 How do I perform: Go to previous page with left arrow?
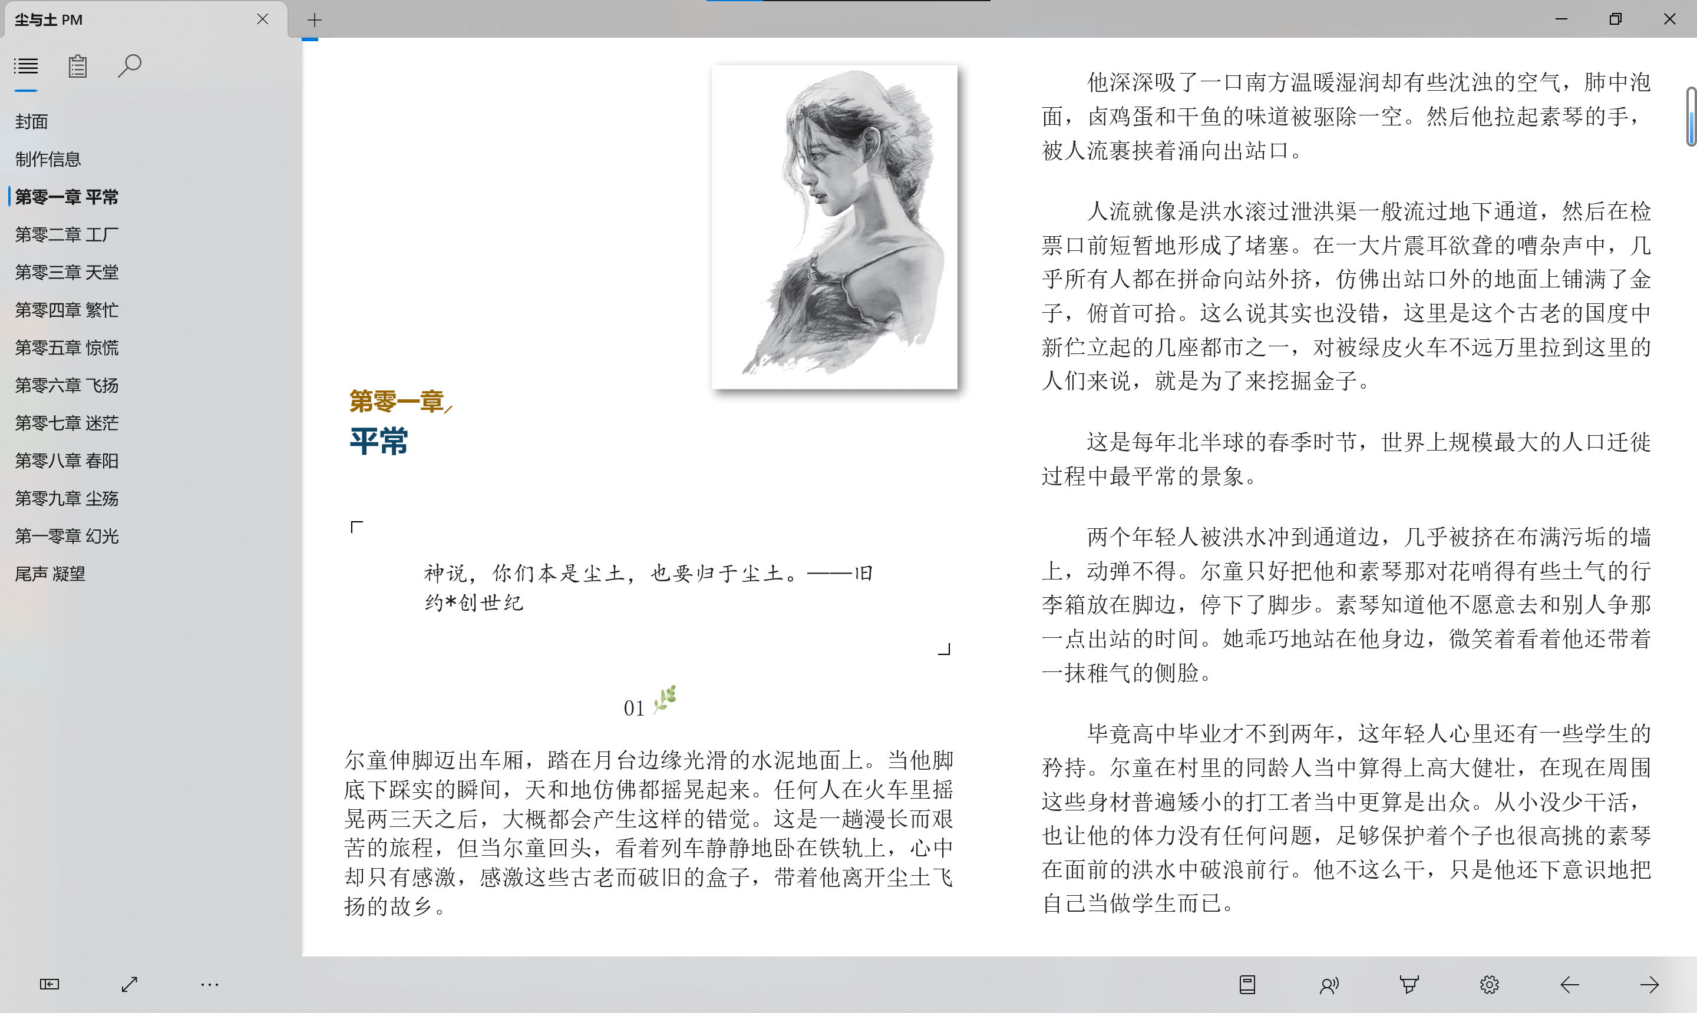pos(1569,984)
